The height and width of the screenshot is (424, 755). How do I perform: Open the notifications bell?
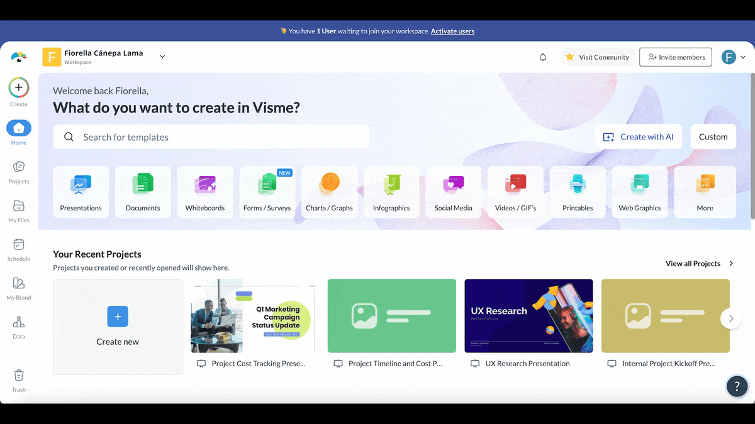click(x=542, y=57)
